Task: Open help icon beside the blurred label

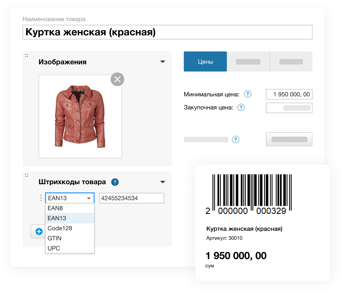Action: (236, 139)
